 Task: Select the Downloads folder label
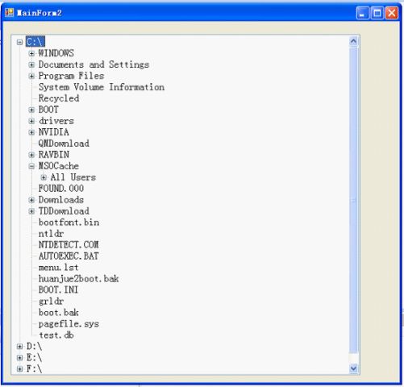coord(61,200)
